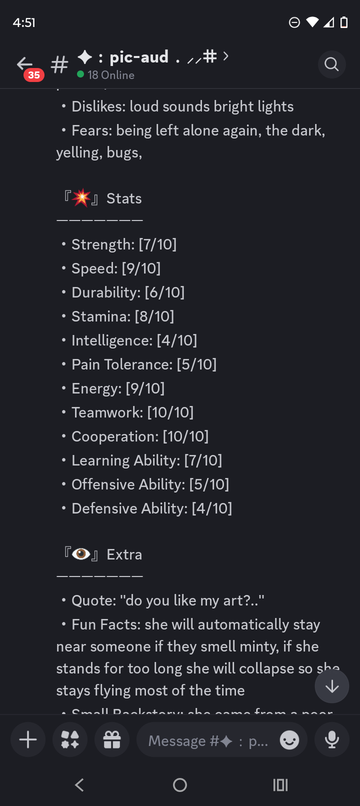
Task: Open the apps launcher icon
Action: coord(70,739)
